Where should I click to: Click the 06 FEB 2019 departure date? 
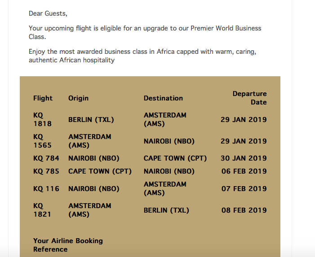pos(244,171)
